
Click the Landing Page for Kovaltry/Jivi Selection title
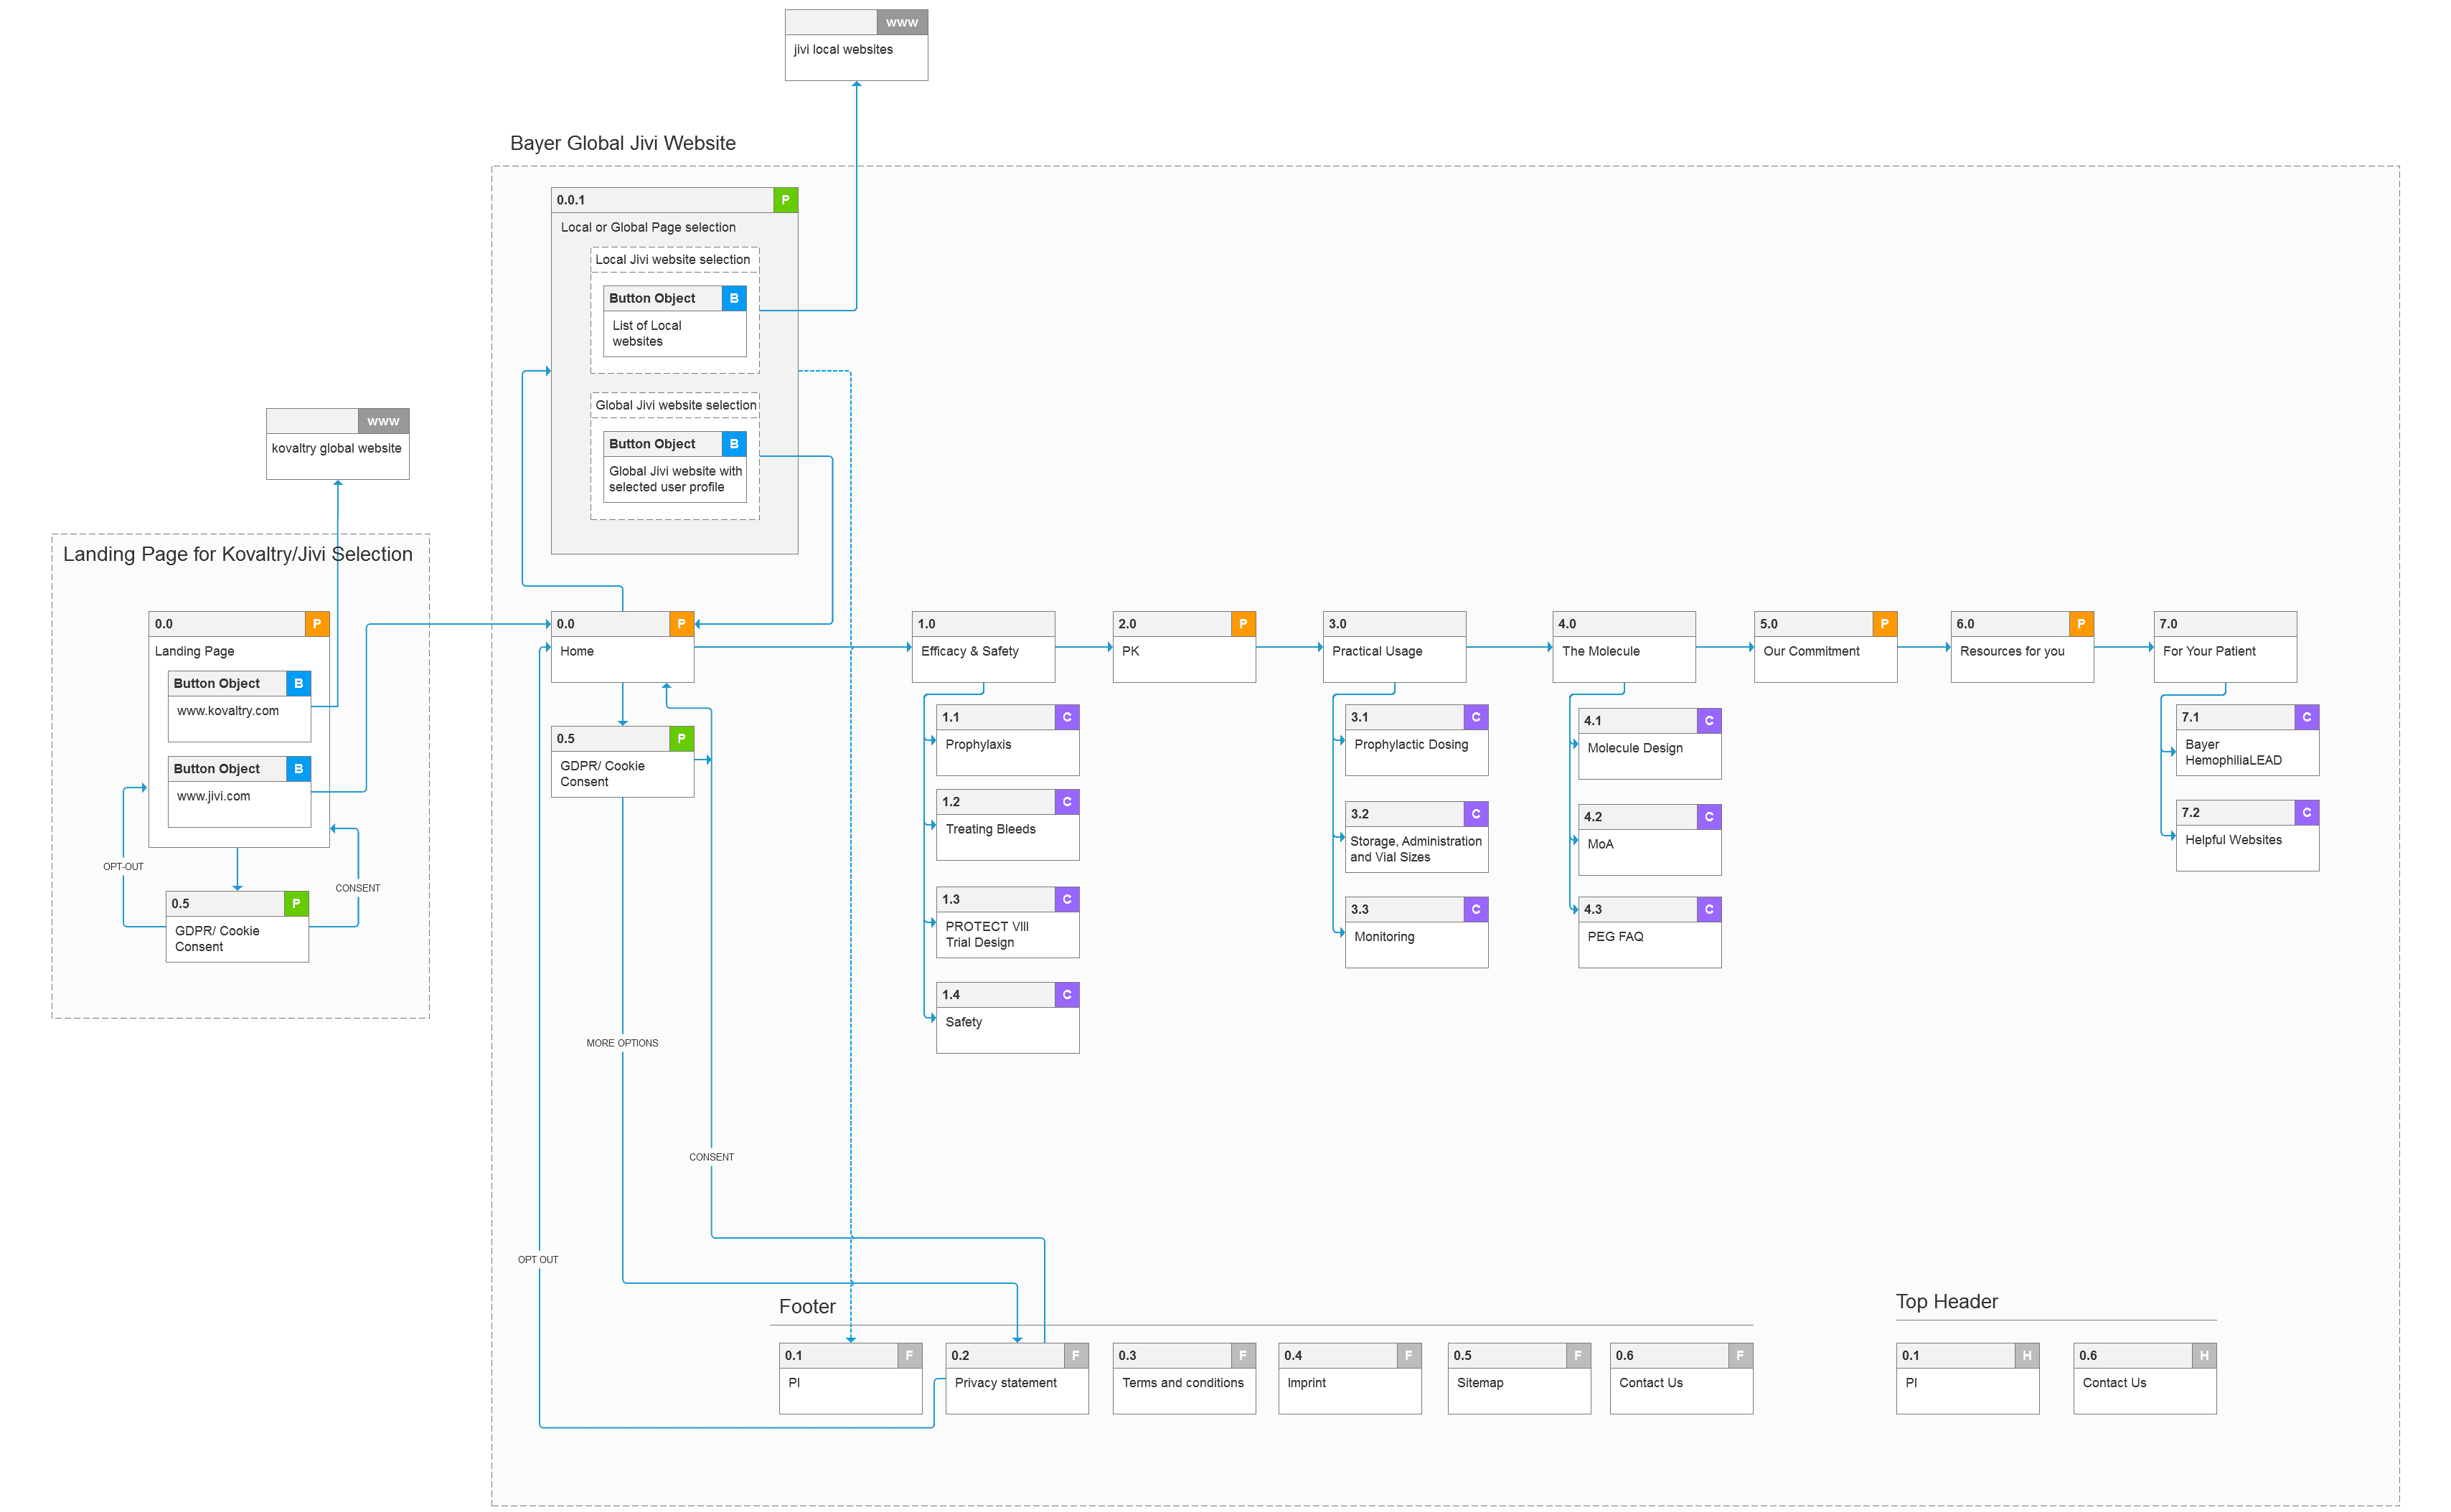[237, 554]
